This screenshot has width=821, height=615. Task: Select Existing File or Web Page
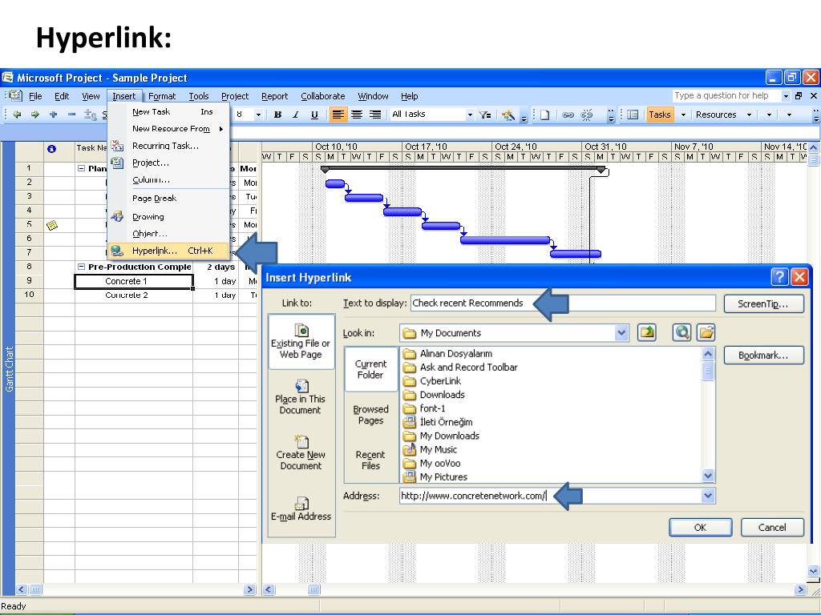301,341
